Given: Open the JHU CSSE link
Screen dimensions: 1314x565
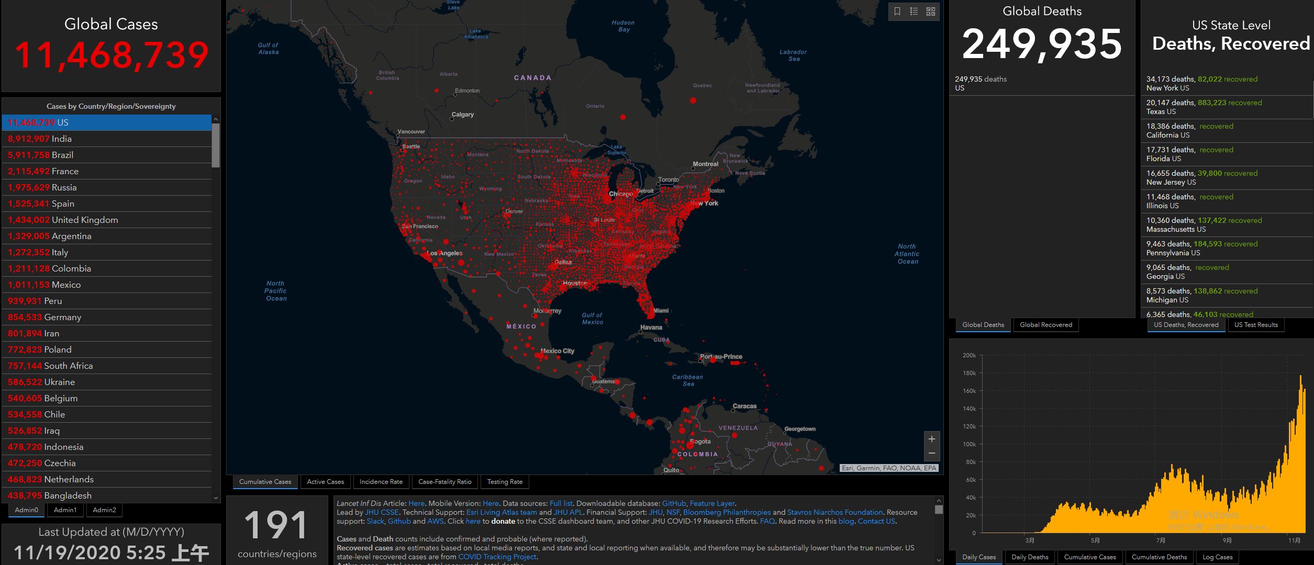Looking at the screenshot, I should [382, 512].
